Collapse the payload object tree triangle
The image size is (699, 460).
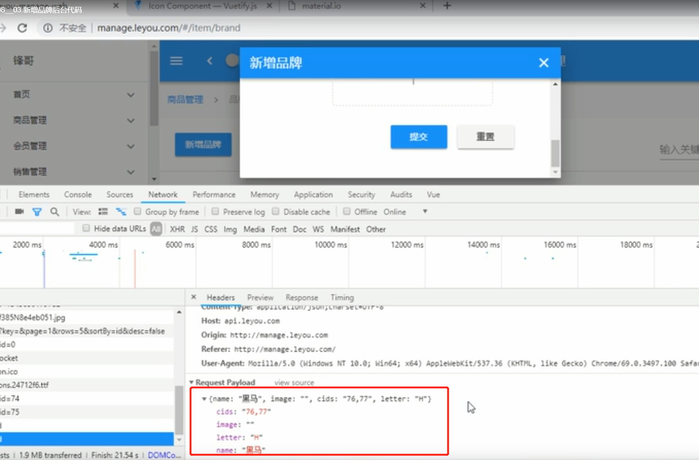click(x=204, y=399)
